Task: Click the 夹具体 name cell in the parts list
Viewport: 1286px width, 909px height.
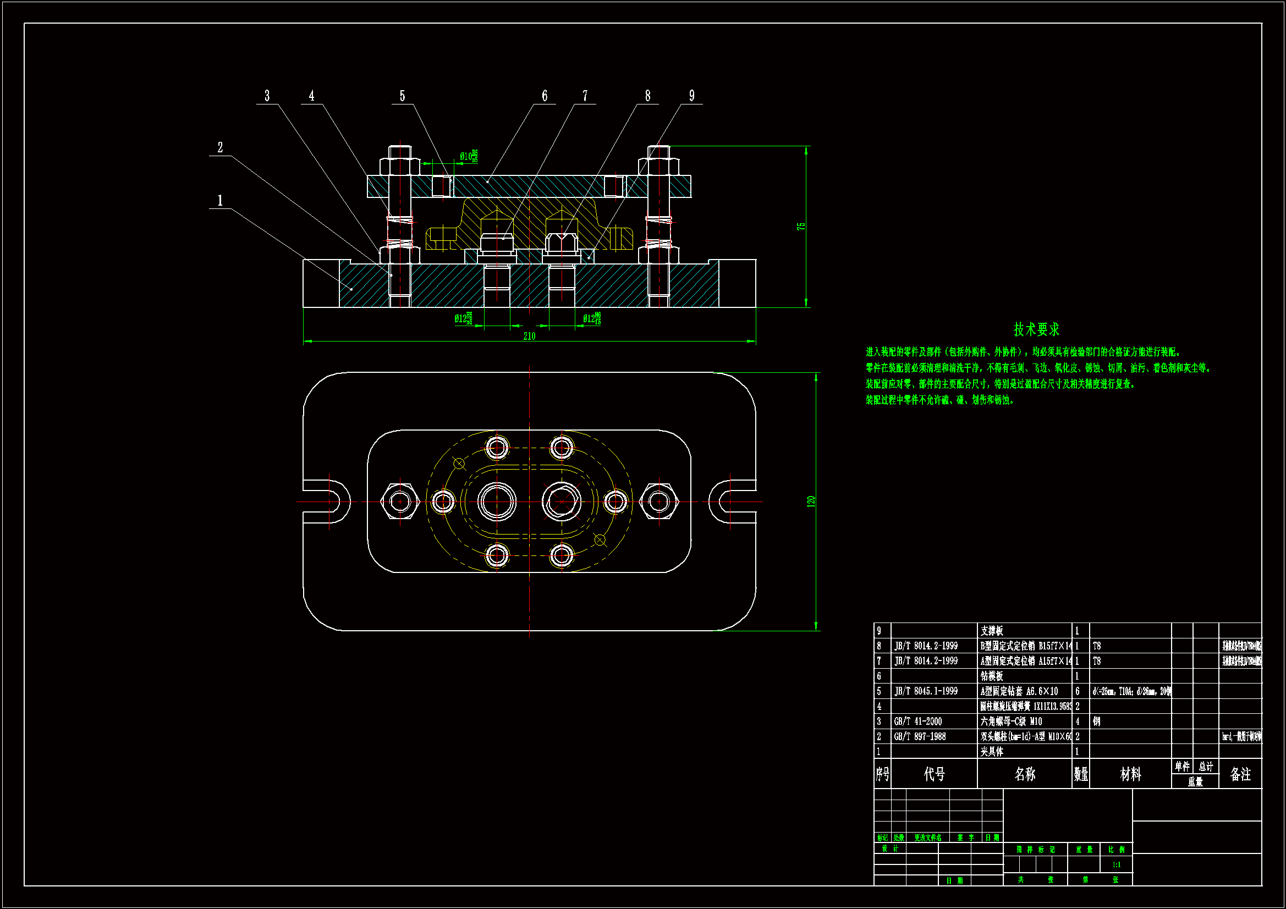Action: (992, 752)
